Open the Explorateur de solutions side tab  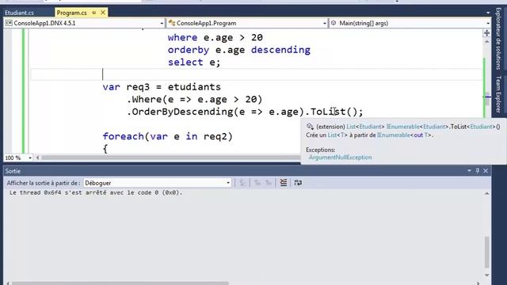[498, 39]
